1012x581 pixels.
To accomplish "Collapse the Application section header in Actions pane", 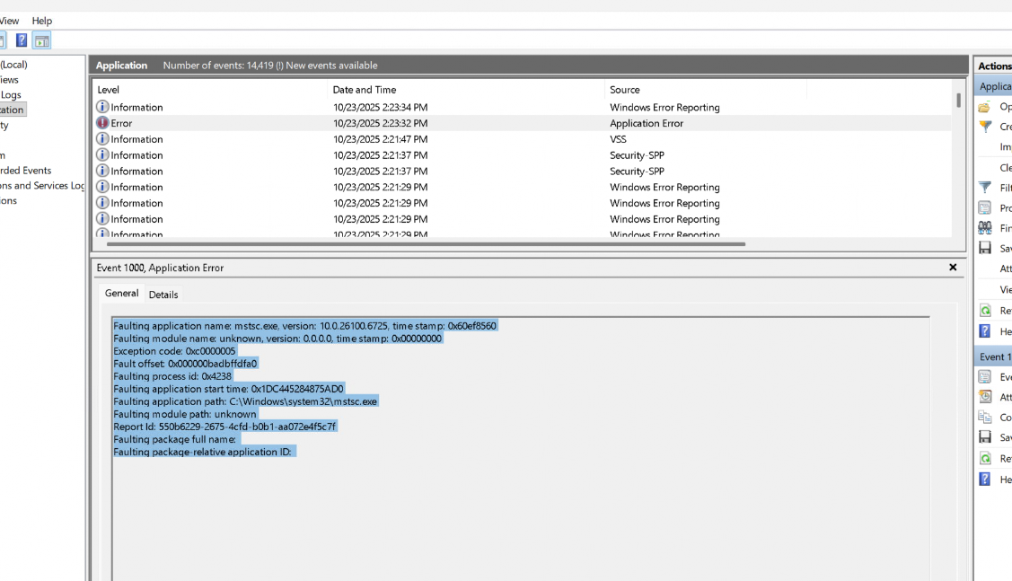I will tap(992, 86).
